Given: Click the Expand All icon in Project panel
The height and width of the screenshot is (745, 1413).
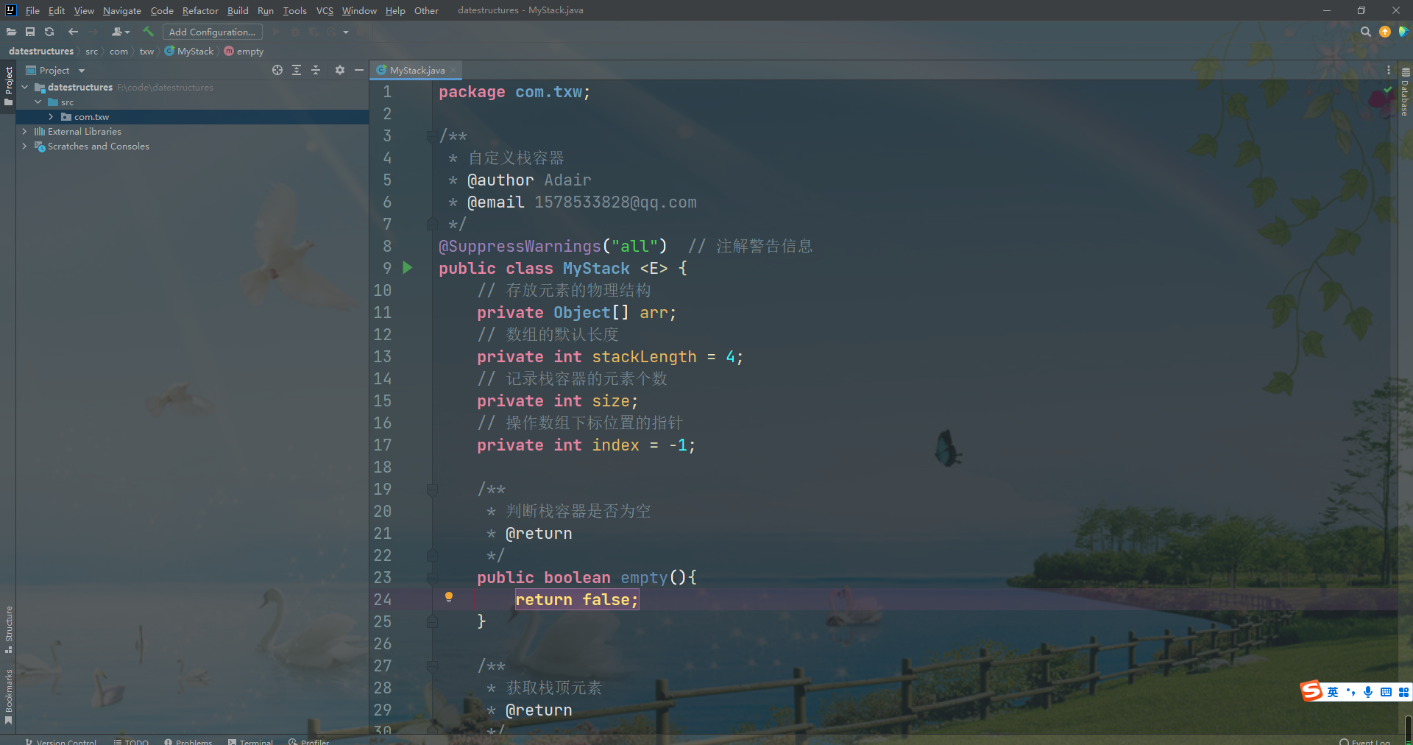Looking at the screenshot, I should (x=297, y=70).
